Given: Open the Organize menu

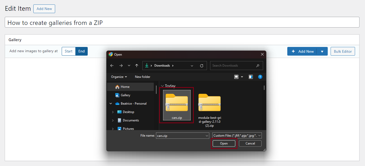Looking at the screenshot, I should pos(119,77).
